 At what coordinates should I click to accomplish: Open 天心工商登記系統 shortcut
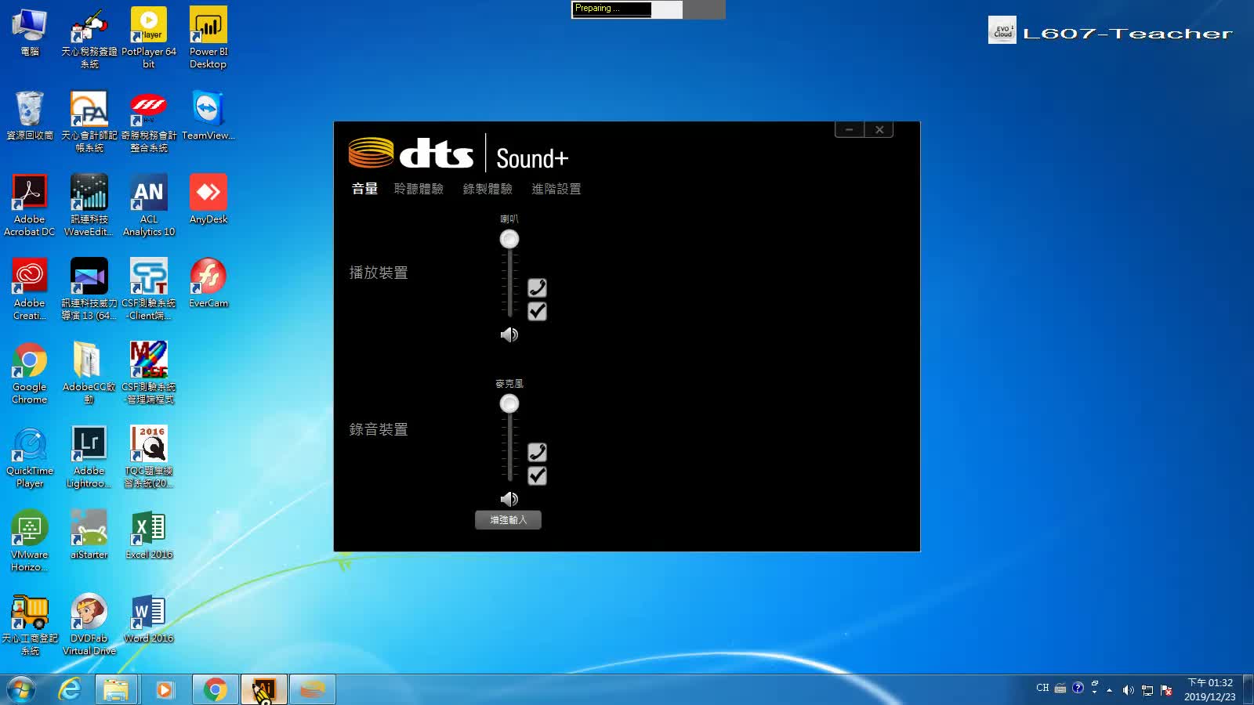(x=30, y=624)
